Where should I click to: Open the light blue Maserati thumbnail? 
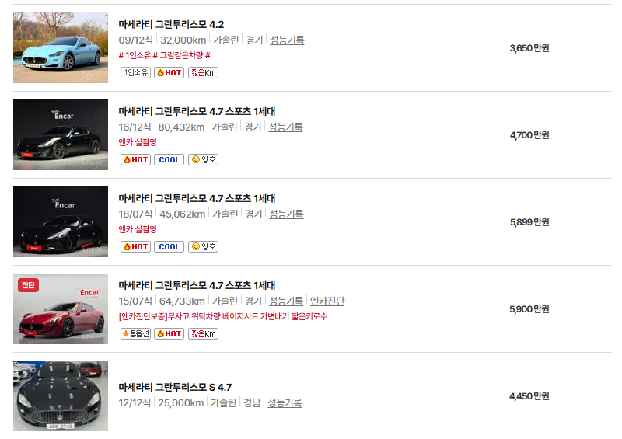pos(61,47)
